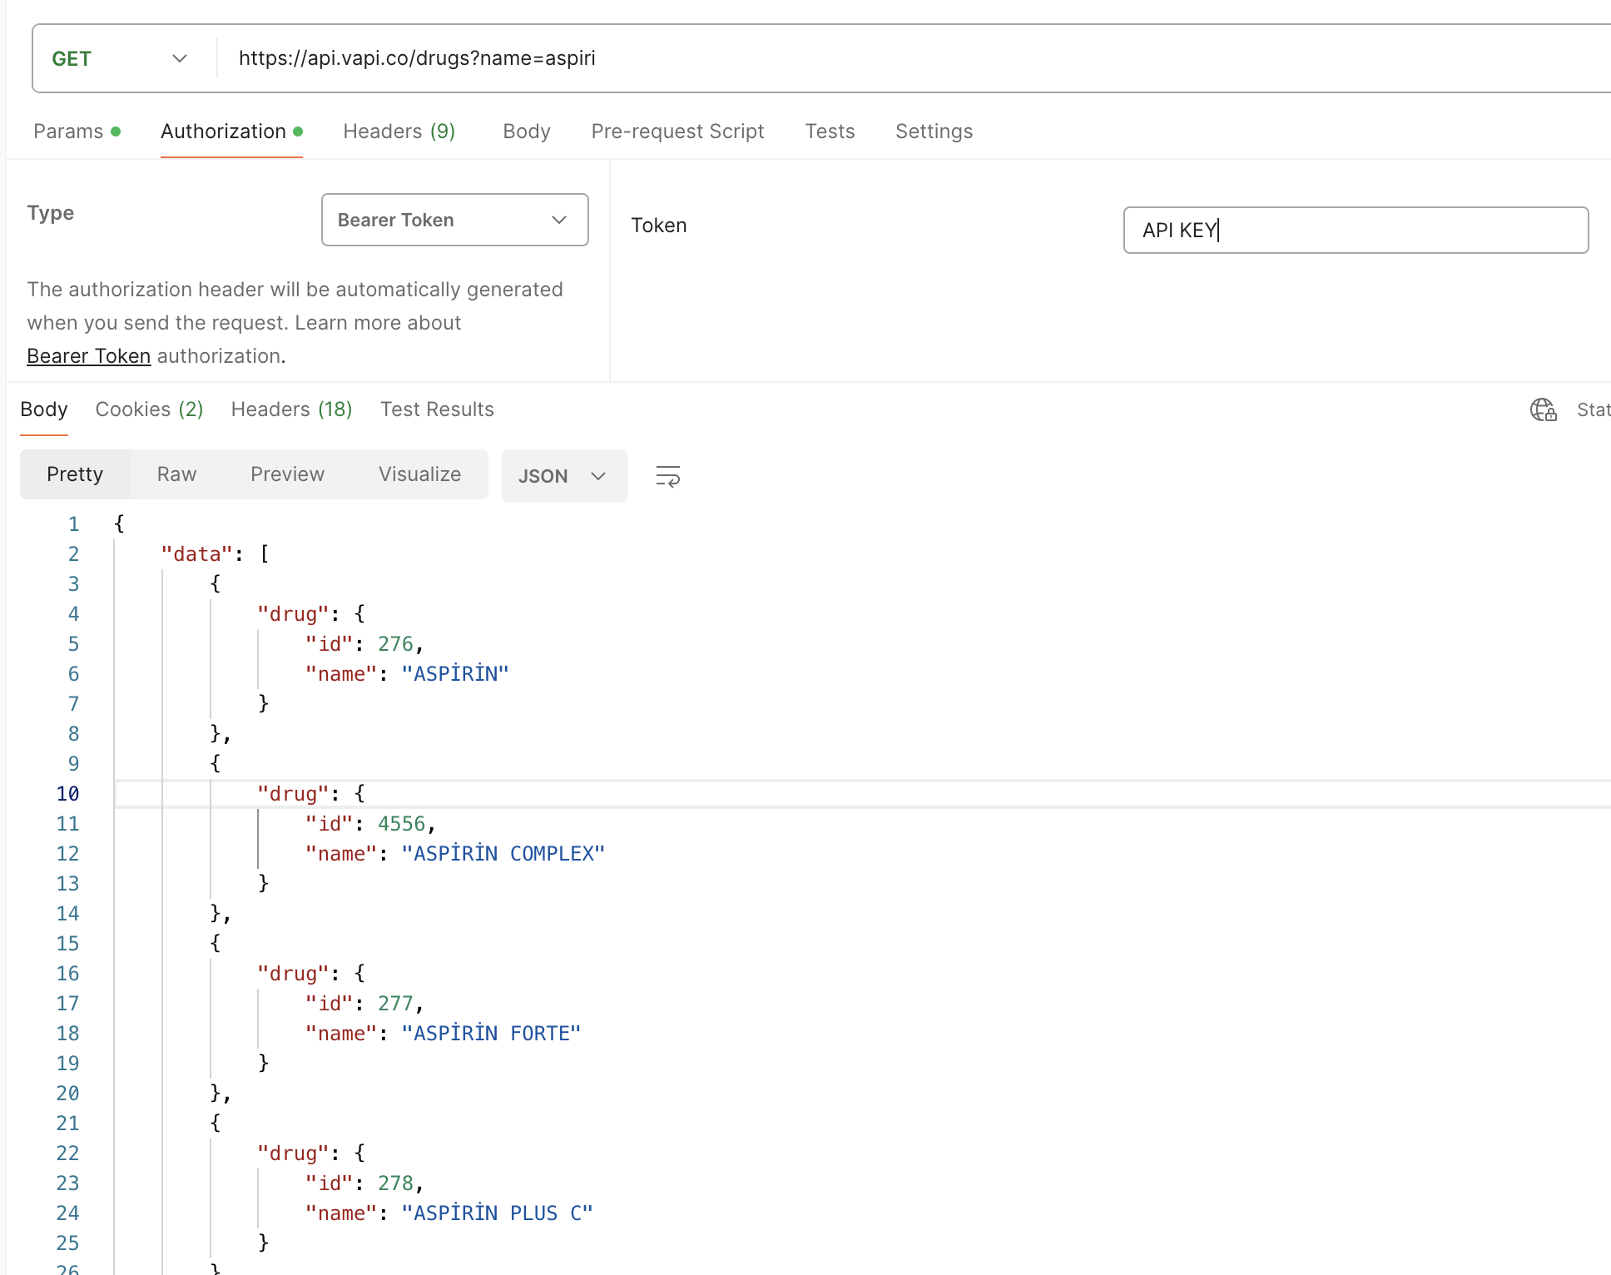Open the JSON format dropdown
The width and height of the screenshot is (1611, 1275).
(564, 476)
